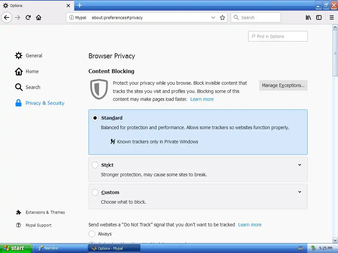Expand the Strict option details chevron
The height and width of the screenshot is (253, 338).
[300, 165]
